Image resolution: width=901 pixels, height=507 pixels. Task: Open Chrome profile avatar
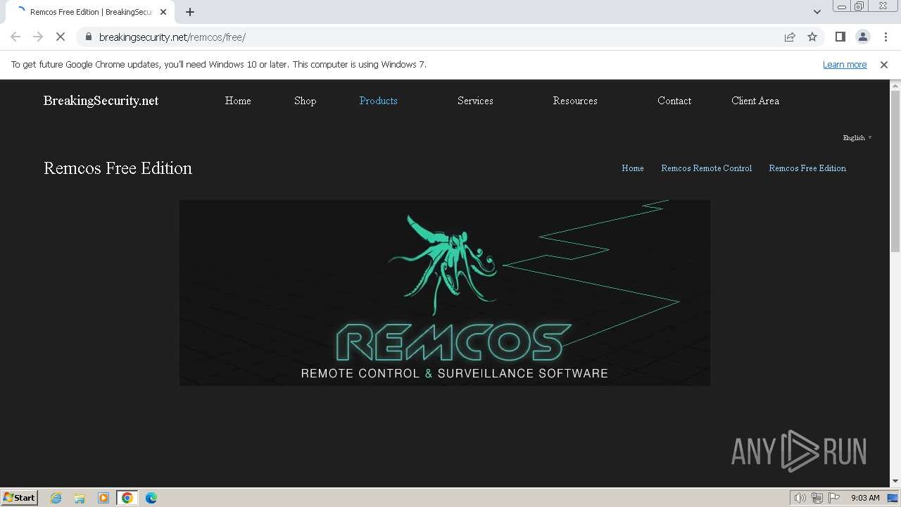click(x=862, y=37)
